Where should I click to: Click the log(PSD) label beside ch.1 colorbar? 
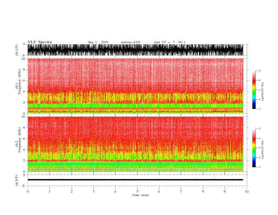tap(263, 92)
